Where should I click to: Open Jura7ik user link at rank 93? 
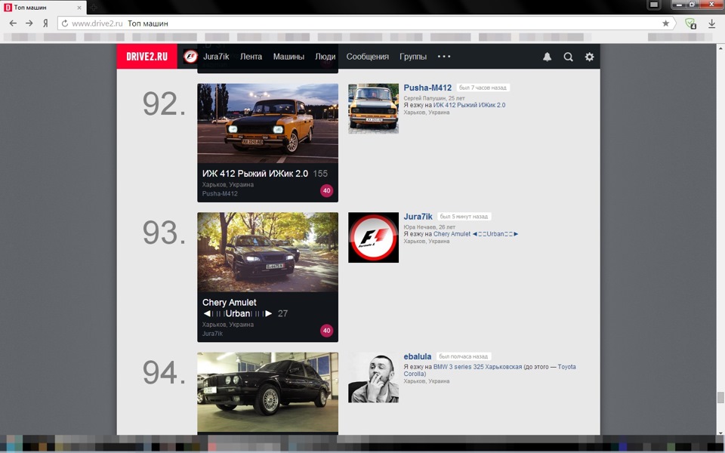click(418, 217)
